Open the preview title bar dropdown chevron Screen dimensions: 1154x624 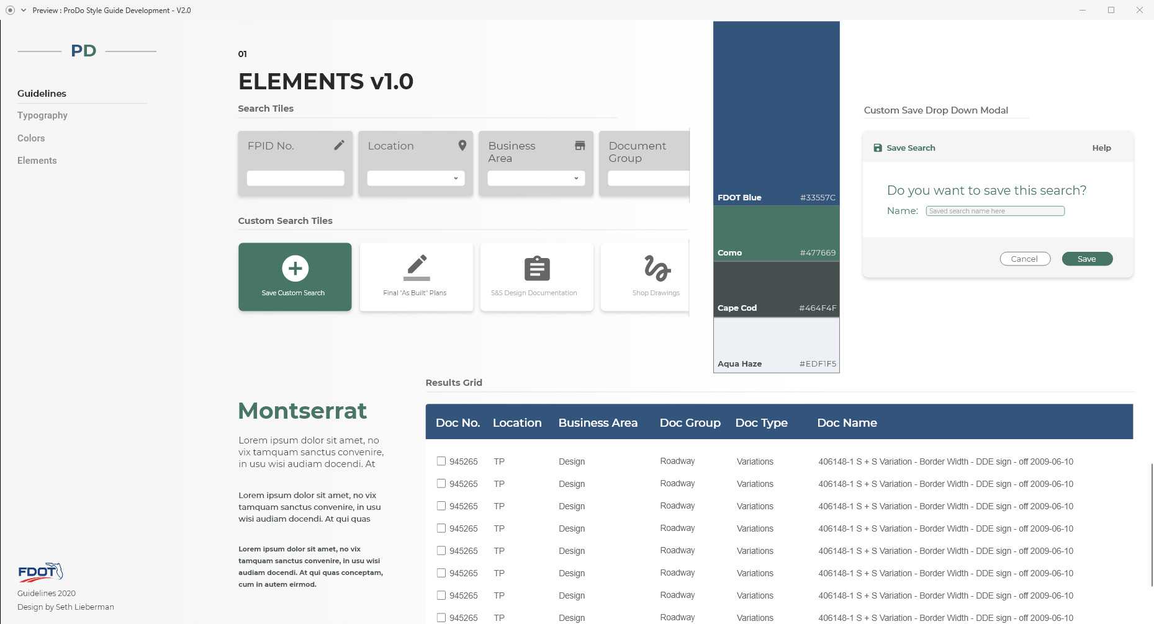click(24, 10)
